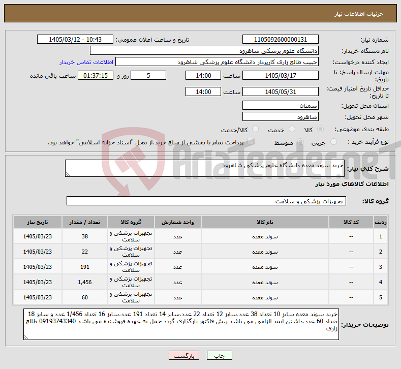The height and width of the screenshot is (369, 401).
Task: Click سوند معده item name in row 1
Action: [265, 236]
